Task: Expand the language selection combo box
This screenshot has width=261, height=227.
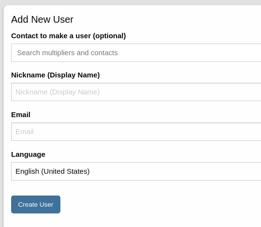Action: point(136,171)
